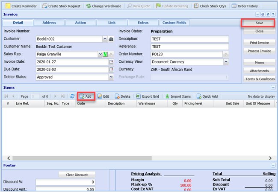The image size is (278, 192).
Task: Expand the Debtor Status dropdown
Action: pyautogui.click(x=111, y=77)
